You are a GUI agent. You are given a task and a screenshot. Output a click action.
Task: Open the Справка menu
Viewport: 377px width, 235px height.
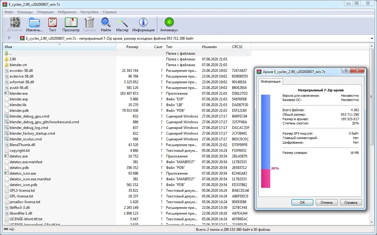pos(110,12)
